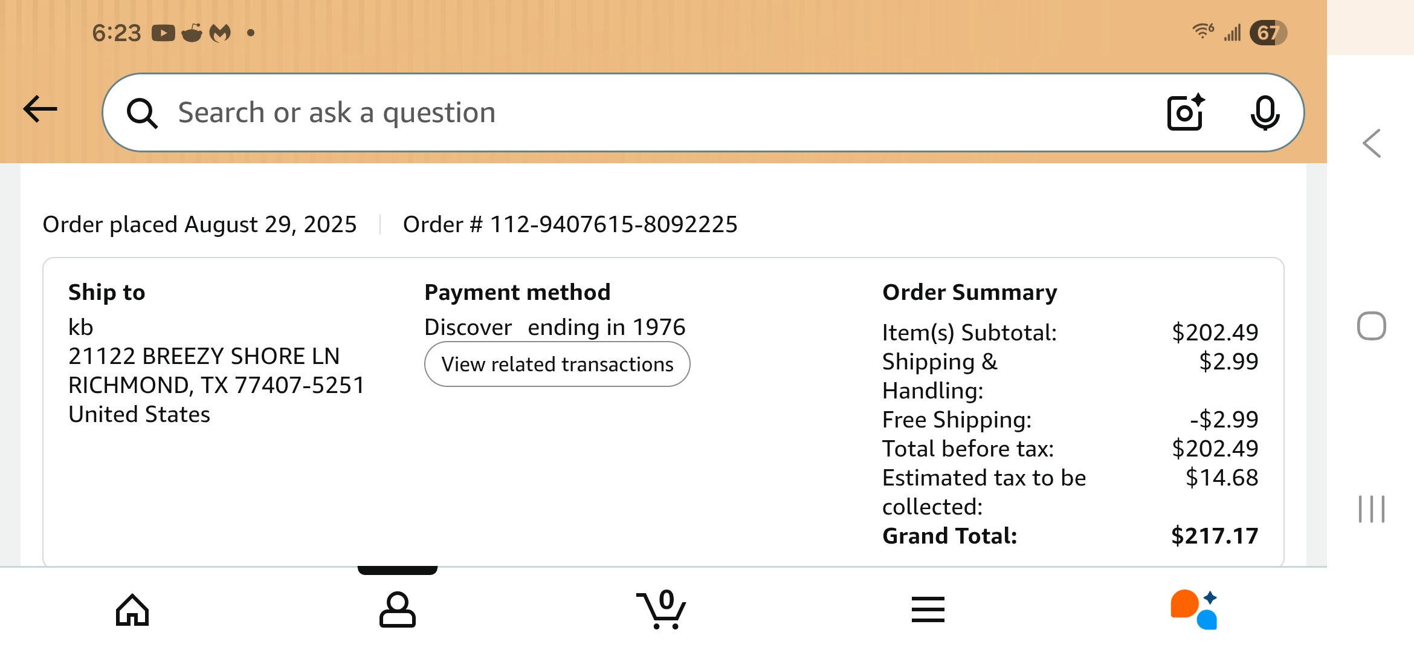The width and height of the screenshot is (1414, 653).
Task: Open the hamburger menu tab
Action: 928,609
